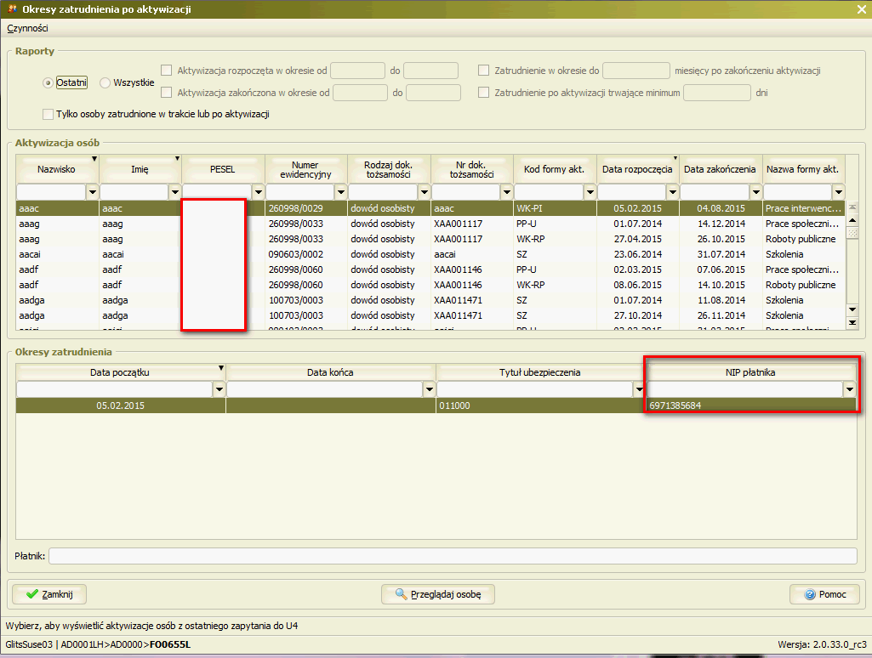Click the application icon in the title bar
The height and width of the screenshot is (658, 872).
(12, 9)
